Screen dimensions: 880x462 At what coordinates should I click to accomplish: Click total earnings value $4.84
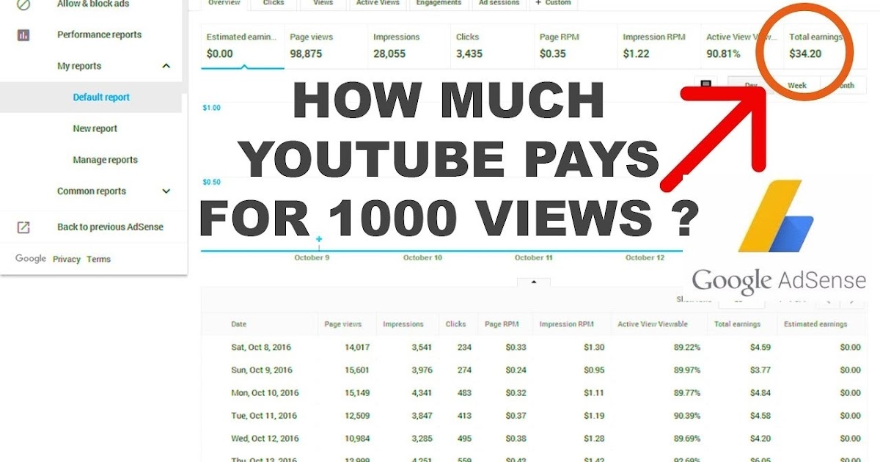[760, 393]
